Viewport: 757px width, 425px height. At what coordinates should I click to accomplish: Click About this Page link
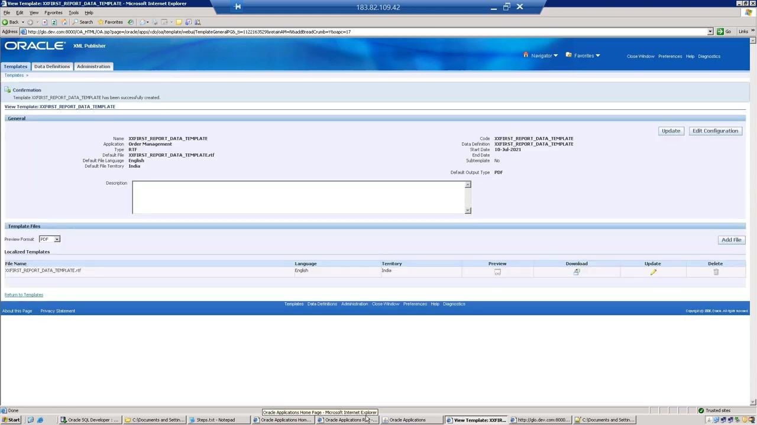pos(17,310)
